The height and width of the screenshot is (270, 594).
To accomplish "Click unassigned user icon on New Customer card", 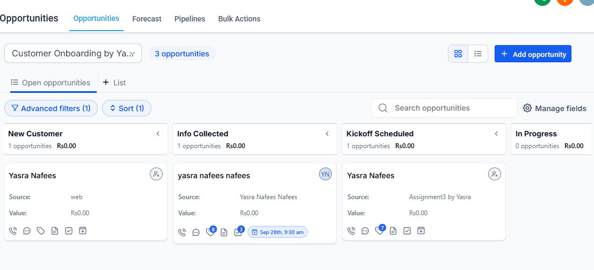I will (x=156, y=174).
